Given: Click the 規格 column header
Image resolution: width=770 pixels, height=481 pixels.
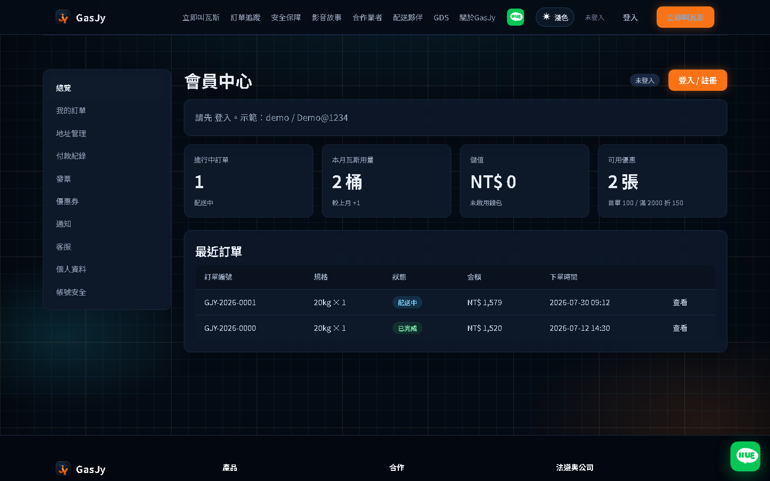Looking at the screenshot, I should tap(321, 277).
